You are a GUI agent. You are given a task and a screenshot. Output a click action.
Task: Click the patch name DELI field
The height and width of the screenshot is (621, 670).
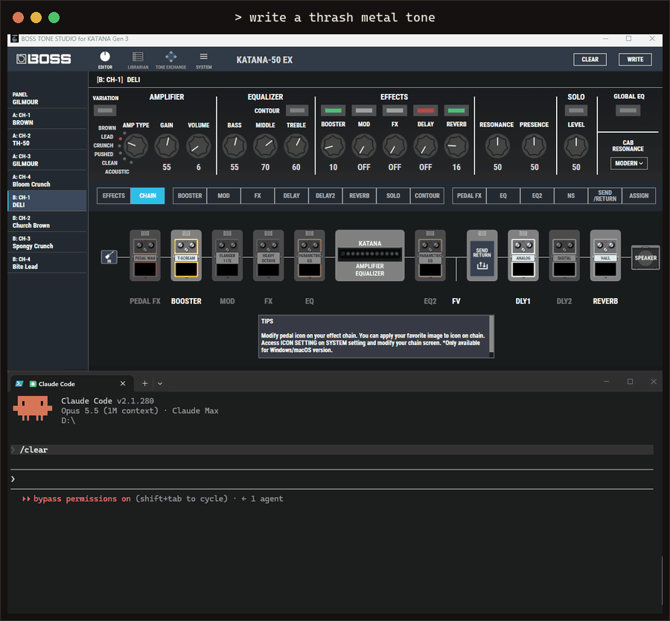coord(133,80)
